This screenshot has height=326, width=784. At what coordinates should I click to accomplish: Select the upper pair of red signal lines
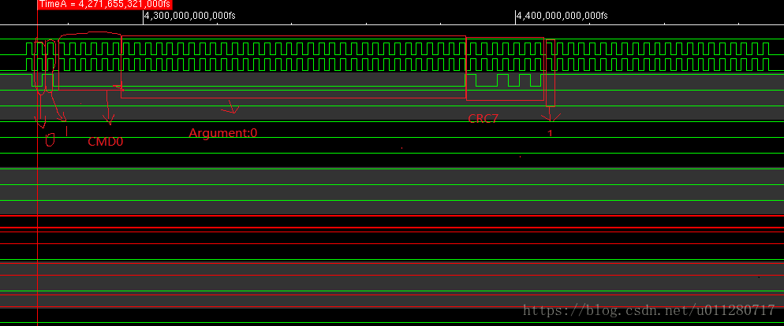(x=394, y=221)
